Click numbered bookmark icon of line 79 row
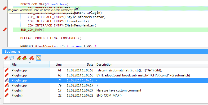Screen dimensions: 208x105 coord(7,85)
